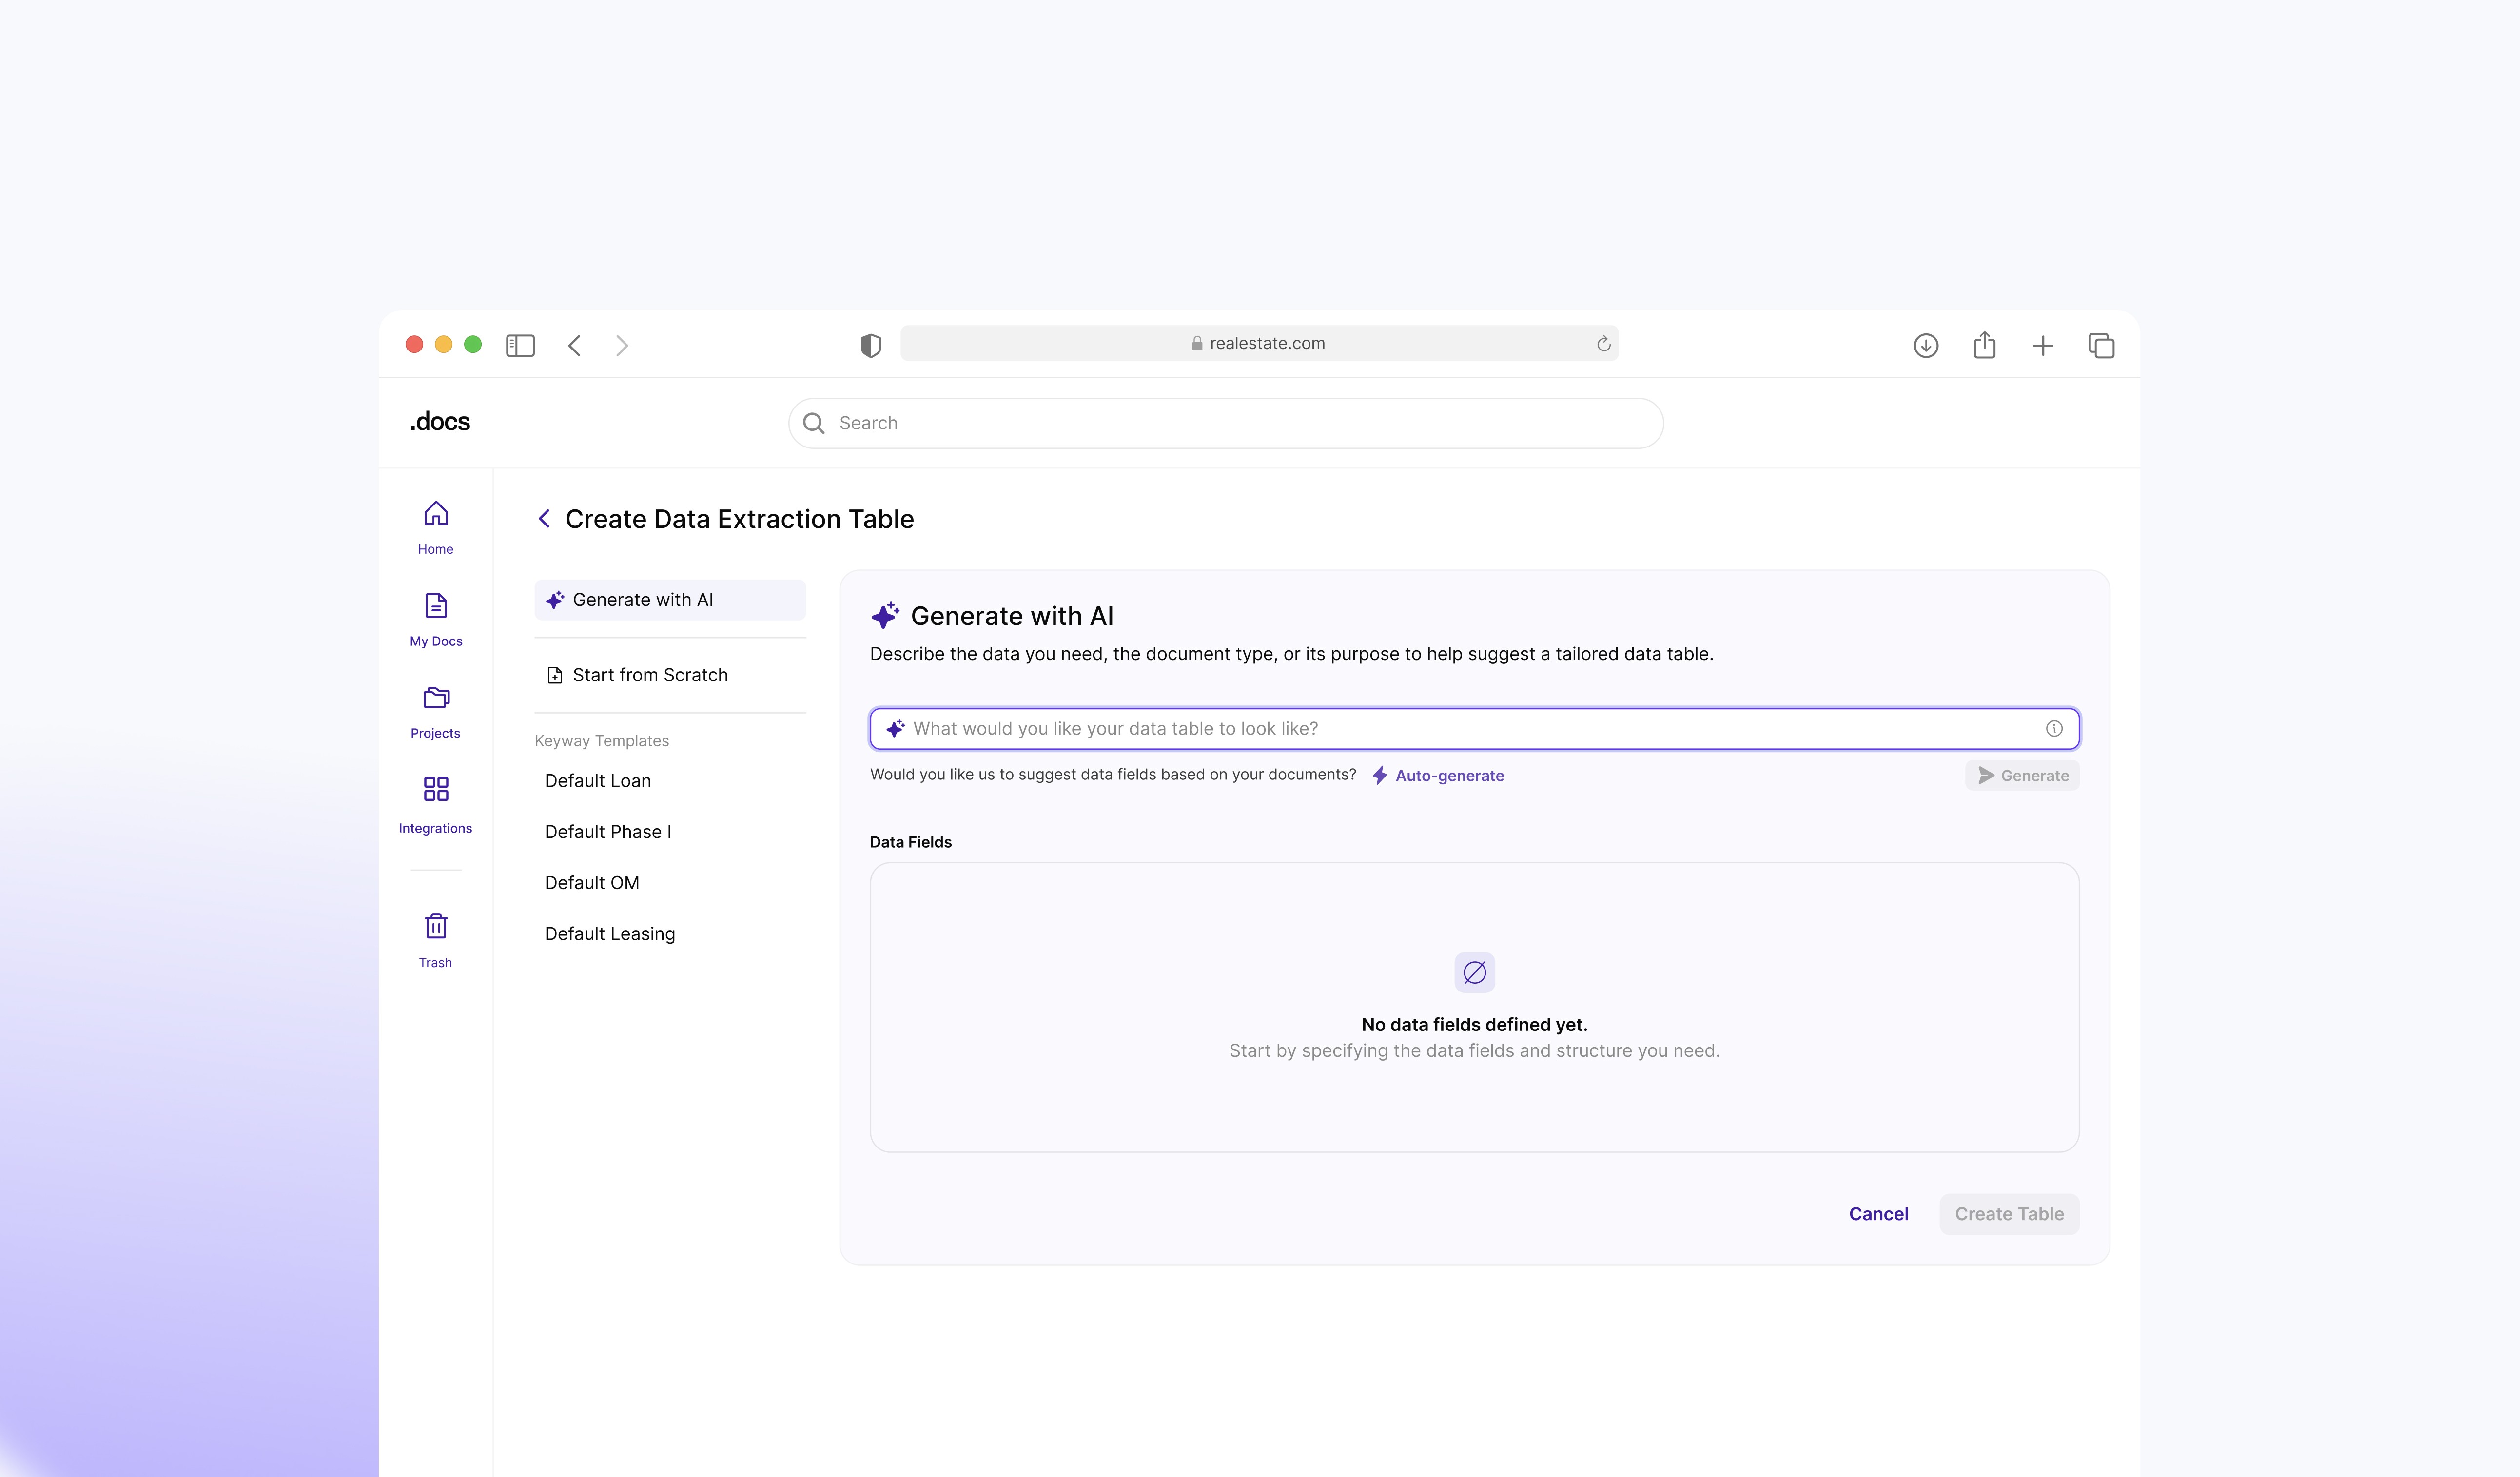Toggle the browser sidebar panel
This screenshot has width=2520, height=1477.
[520, 346]
